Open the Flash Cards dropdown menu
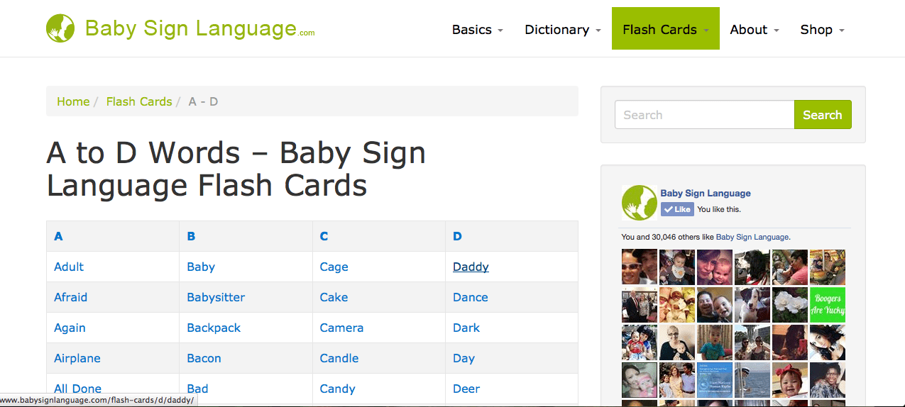The width and height of the screenshot is (905, 407). click(666, 30)
